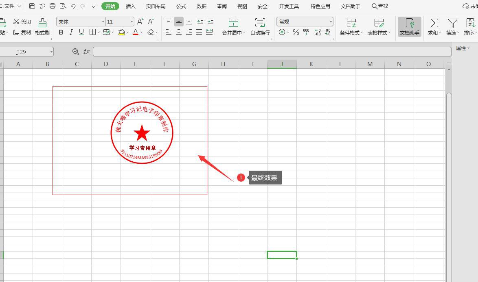
Task: Click the 查找 (Find) search button
Action: [380, 6]
